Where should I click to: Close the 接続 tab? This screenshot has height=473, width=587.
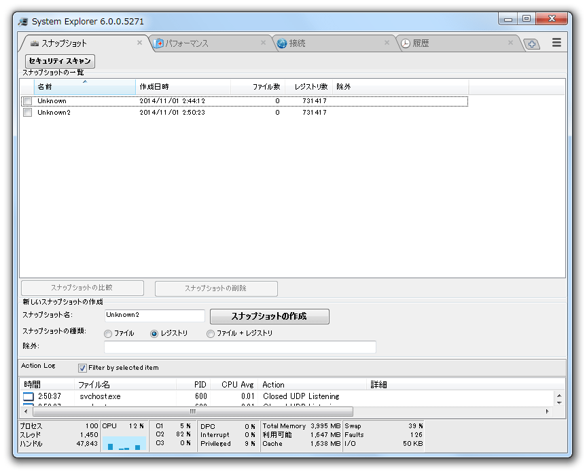click(x=387, y=43)
